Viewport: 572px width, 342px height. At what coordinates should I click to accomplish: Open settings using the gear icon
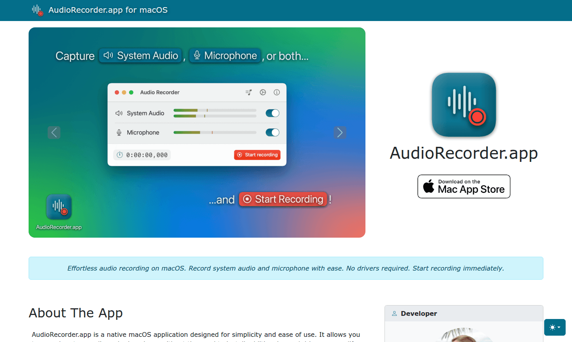point(263,92)
